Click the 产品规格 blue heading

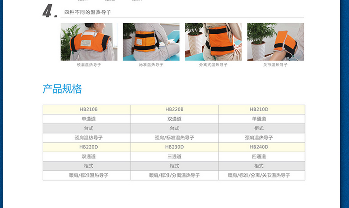click(62, 89)
